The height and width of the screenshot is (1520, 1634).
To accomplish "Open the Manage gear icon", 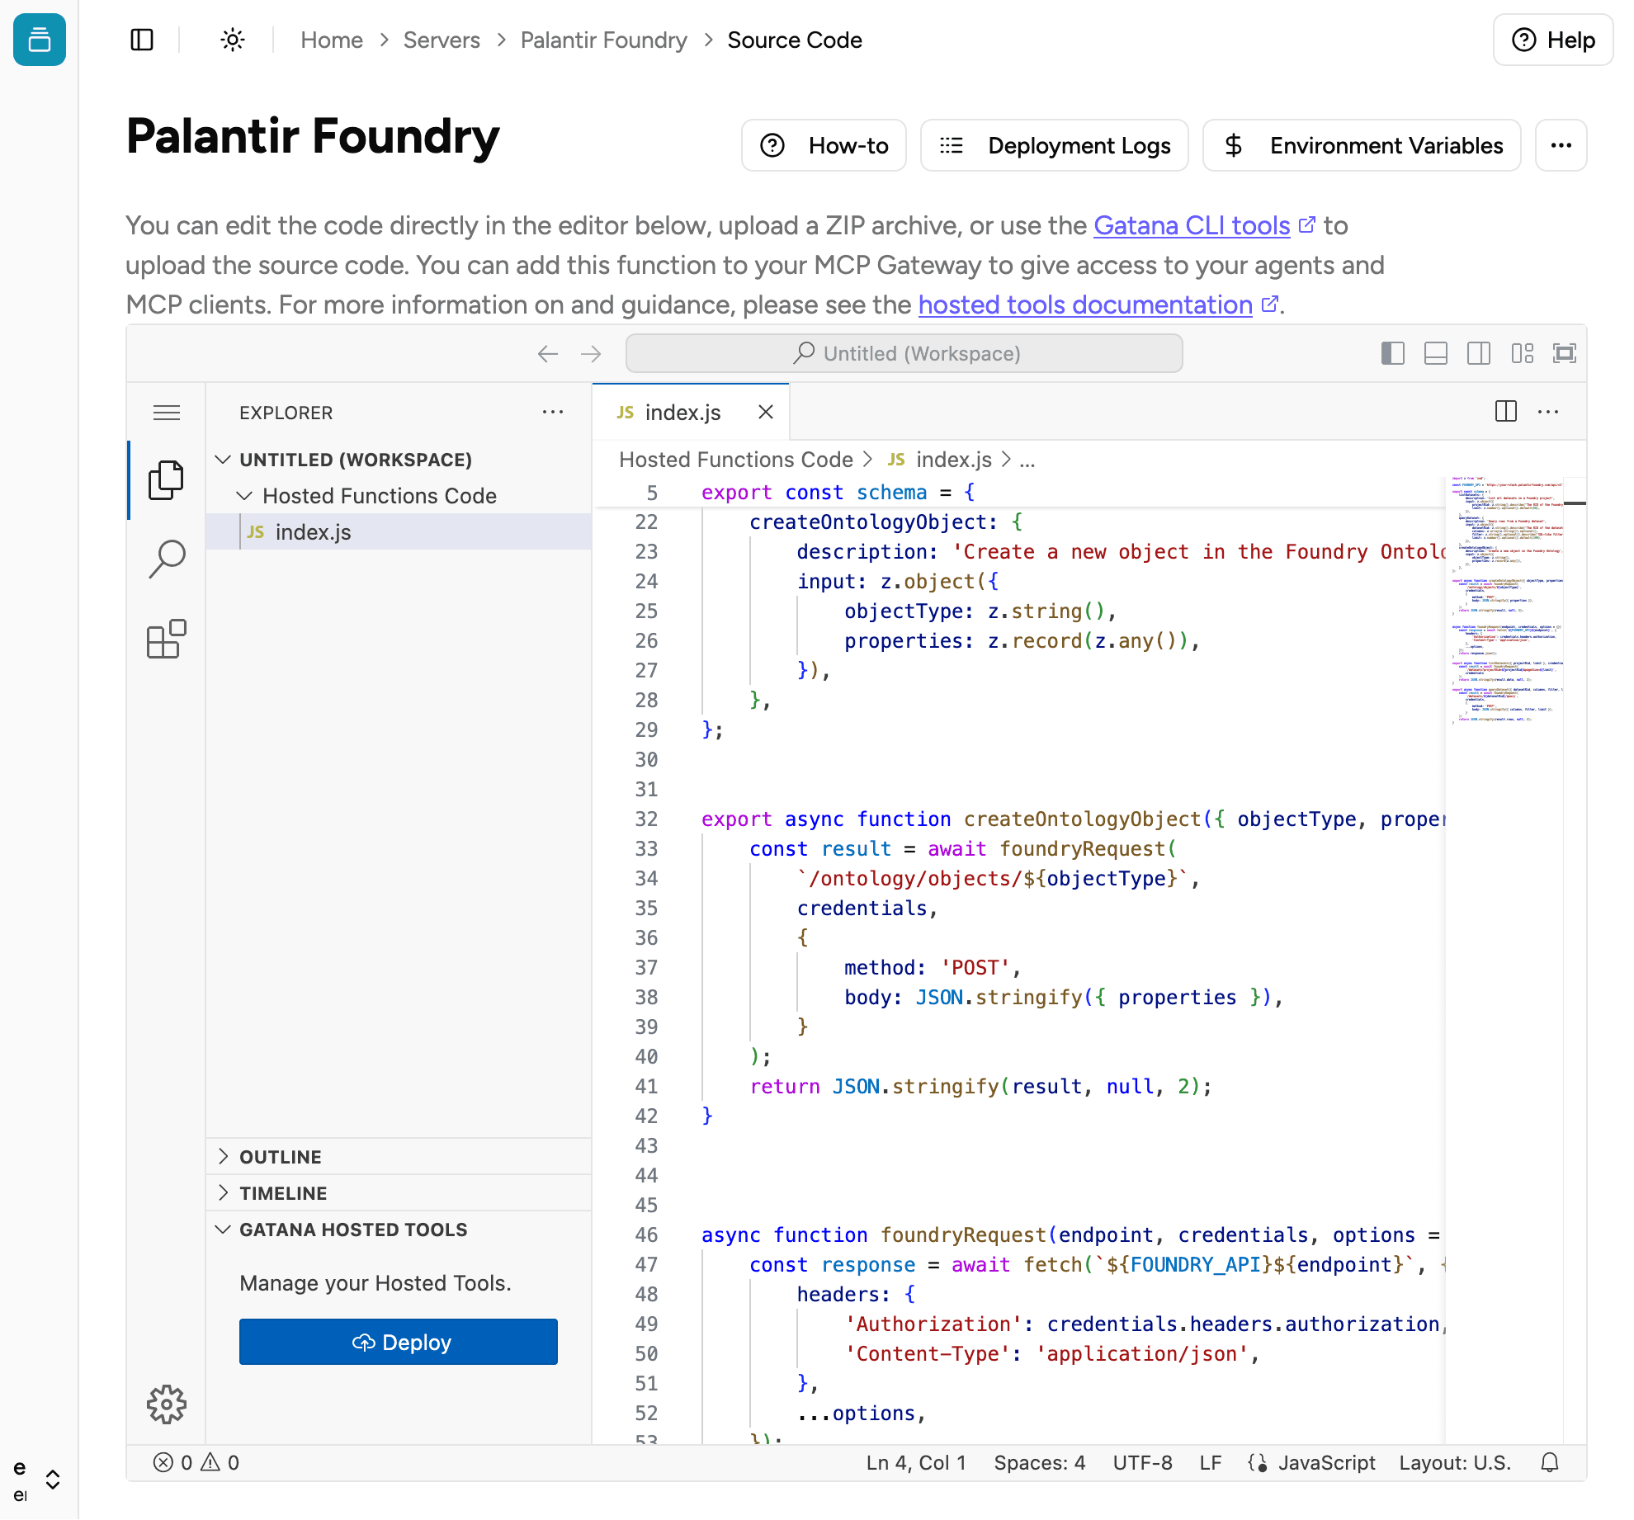I will point(167,1404).
